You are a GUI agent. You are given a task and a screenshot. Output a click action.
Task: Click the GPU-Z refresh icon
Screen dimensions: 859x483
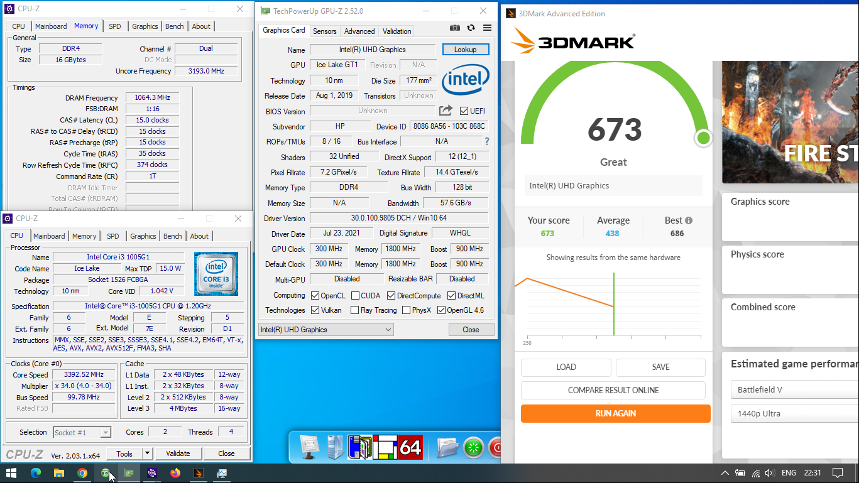point(471,28)
